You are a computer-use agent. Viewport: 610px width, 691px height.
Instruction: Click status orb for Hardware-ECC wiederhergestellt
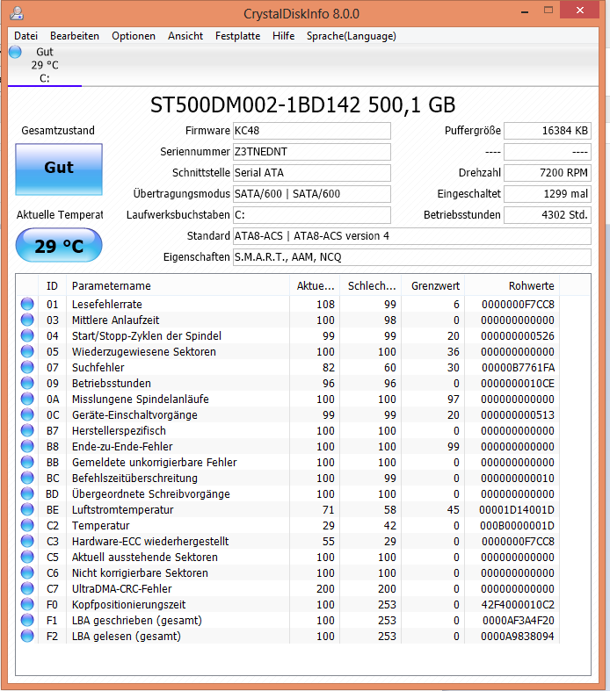(x=27, y=541)
